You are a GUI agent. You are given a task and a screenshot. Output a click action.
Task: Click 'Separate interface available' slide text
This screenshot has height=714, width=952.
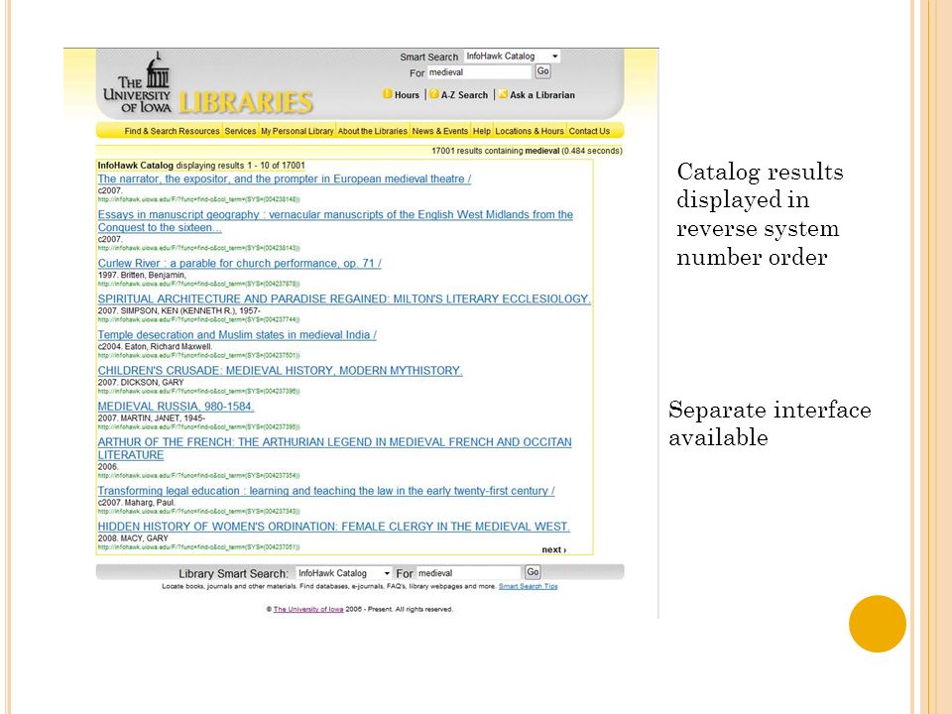coord(770,423)
